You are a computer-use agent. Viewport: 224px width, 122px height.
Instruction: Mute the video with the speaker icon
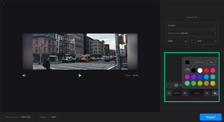pyautogui.click(x=24, y=75)
